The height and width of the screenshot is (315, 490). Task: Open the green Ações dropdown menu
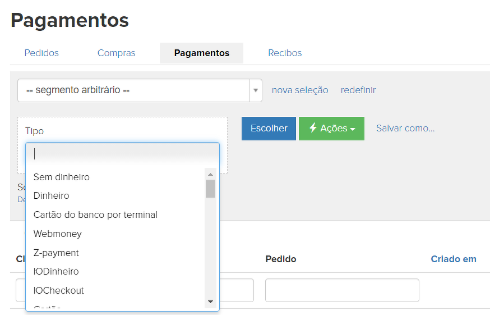coord(331,129)
